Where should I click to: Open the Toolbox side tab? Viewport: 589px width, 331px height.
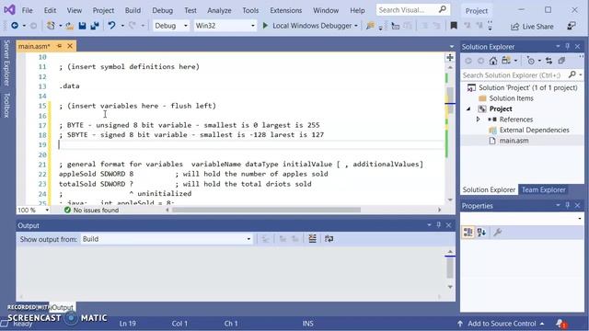click(6, 106)
